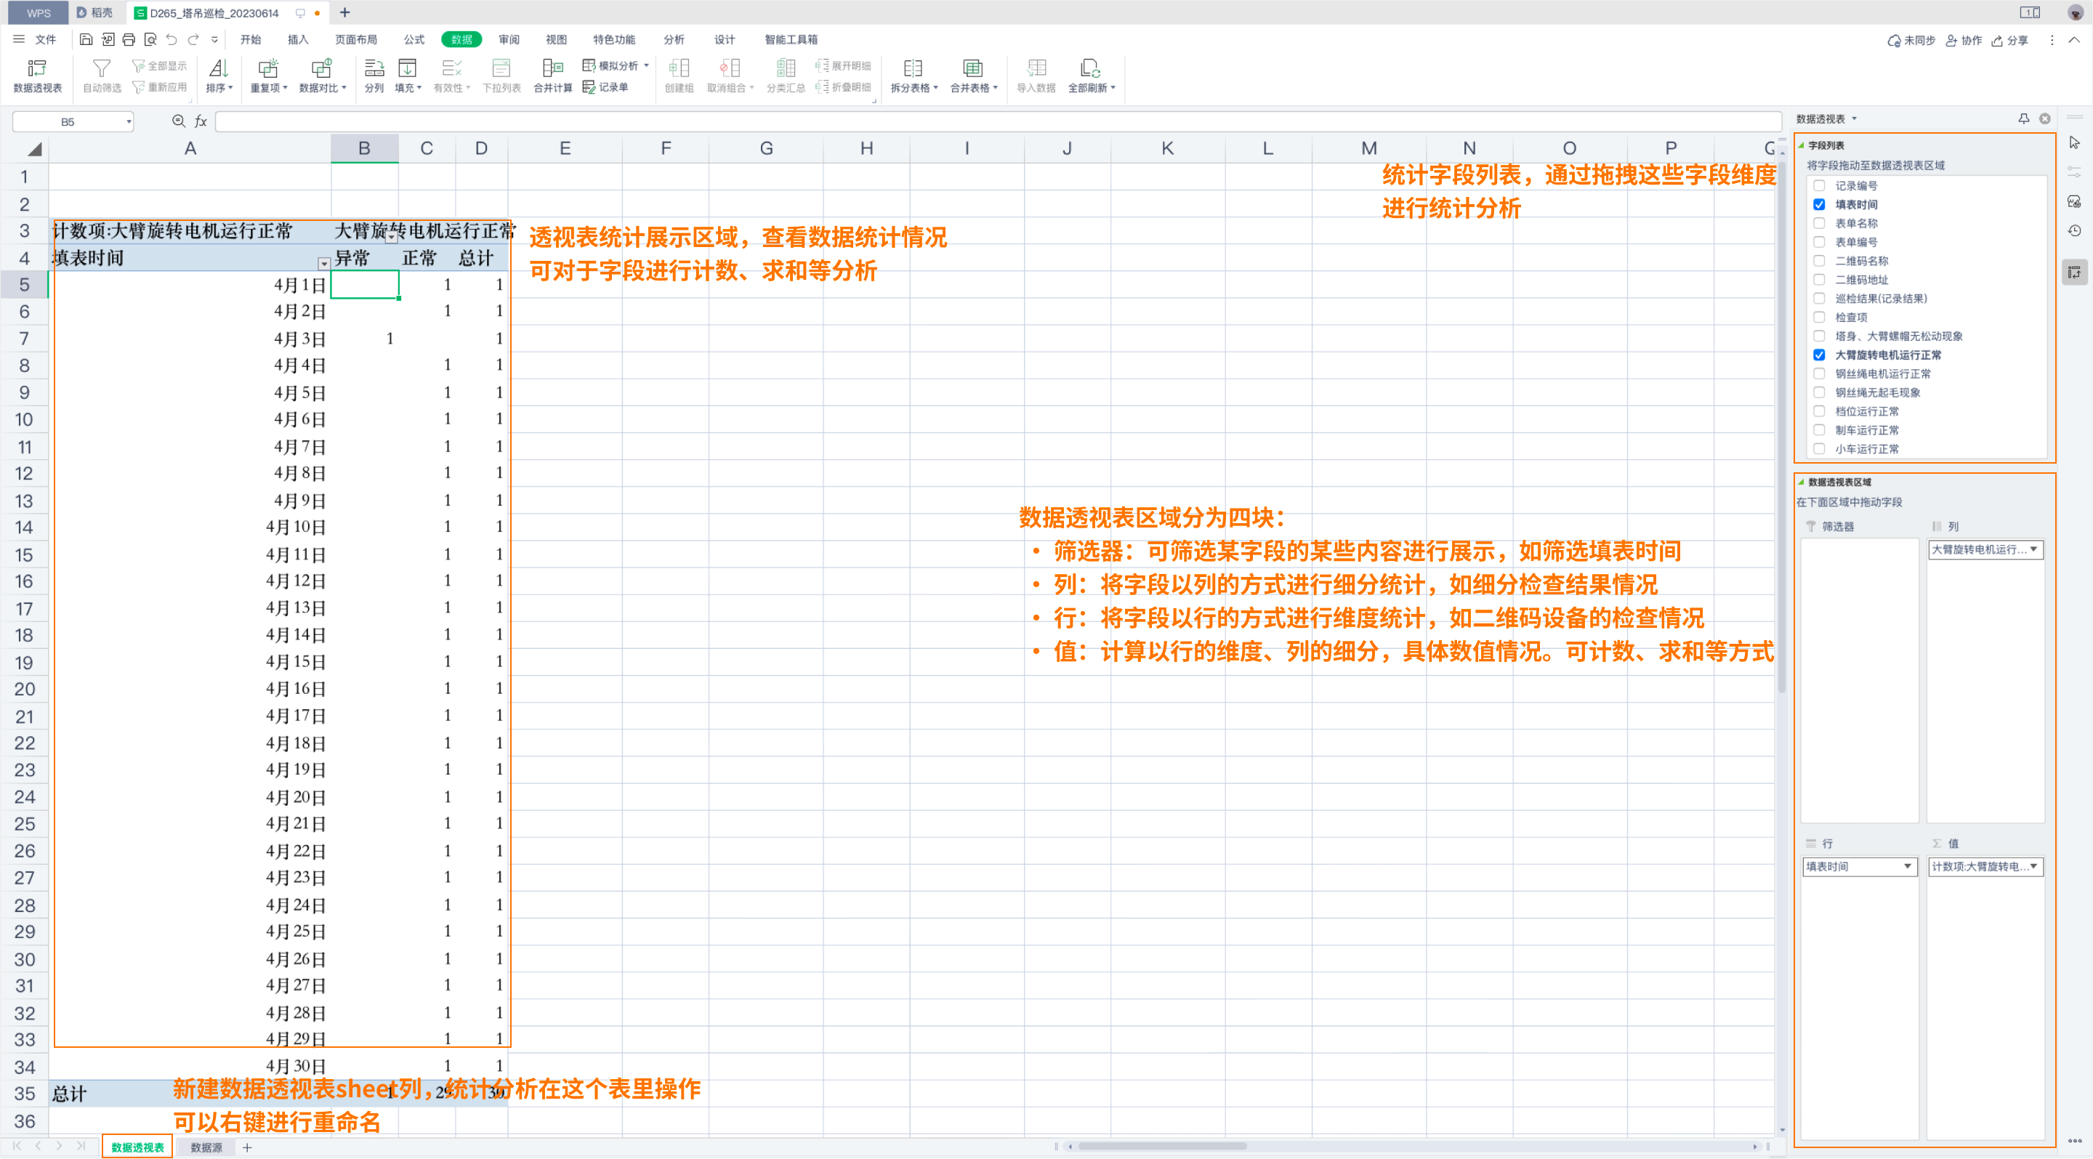Collapse the 字段列表 section
The height and width of the screenshot is (1159, 2093).
coord(1802,145)
